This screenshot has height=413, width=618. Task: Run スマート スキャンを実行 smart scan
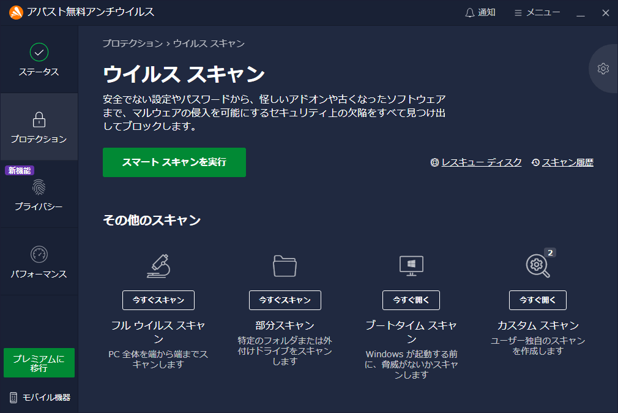point(174,162)
